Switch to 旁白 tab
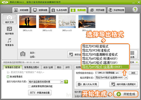The height and width of the screenshot is (100, 141). (x=59, y=67)
